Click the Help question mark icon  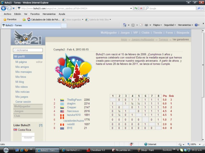click(x=196, y=25)
